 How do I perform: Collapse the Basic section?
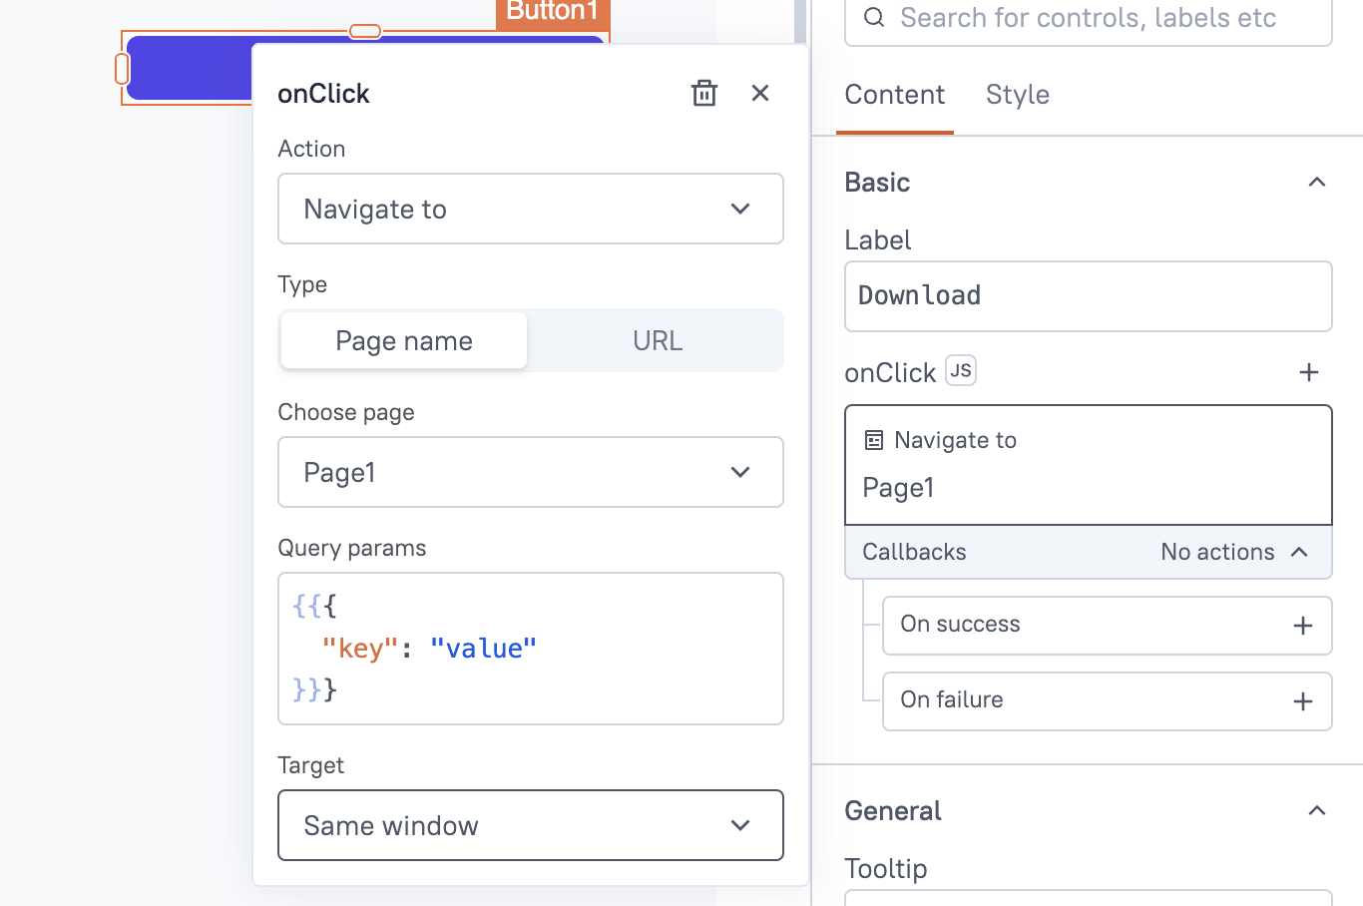(1317, 182)
